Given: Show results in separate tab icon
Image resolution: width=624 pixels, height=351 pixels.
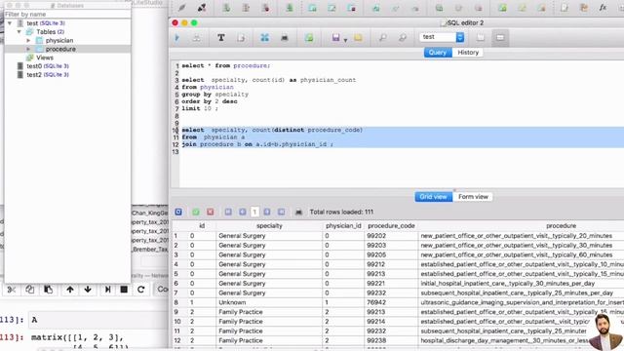Looking at the screenshot, I should [481, 38].
